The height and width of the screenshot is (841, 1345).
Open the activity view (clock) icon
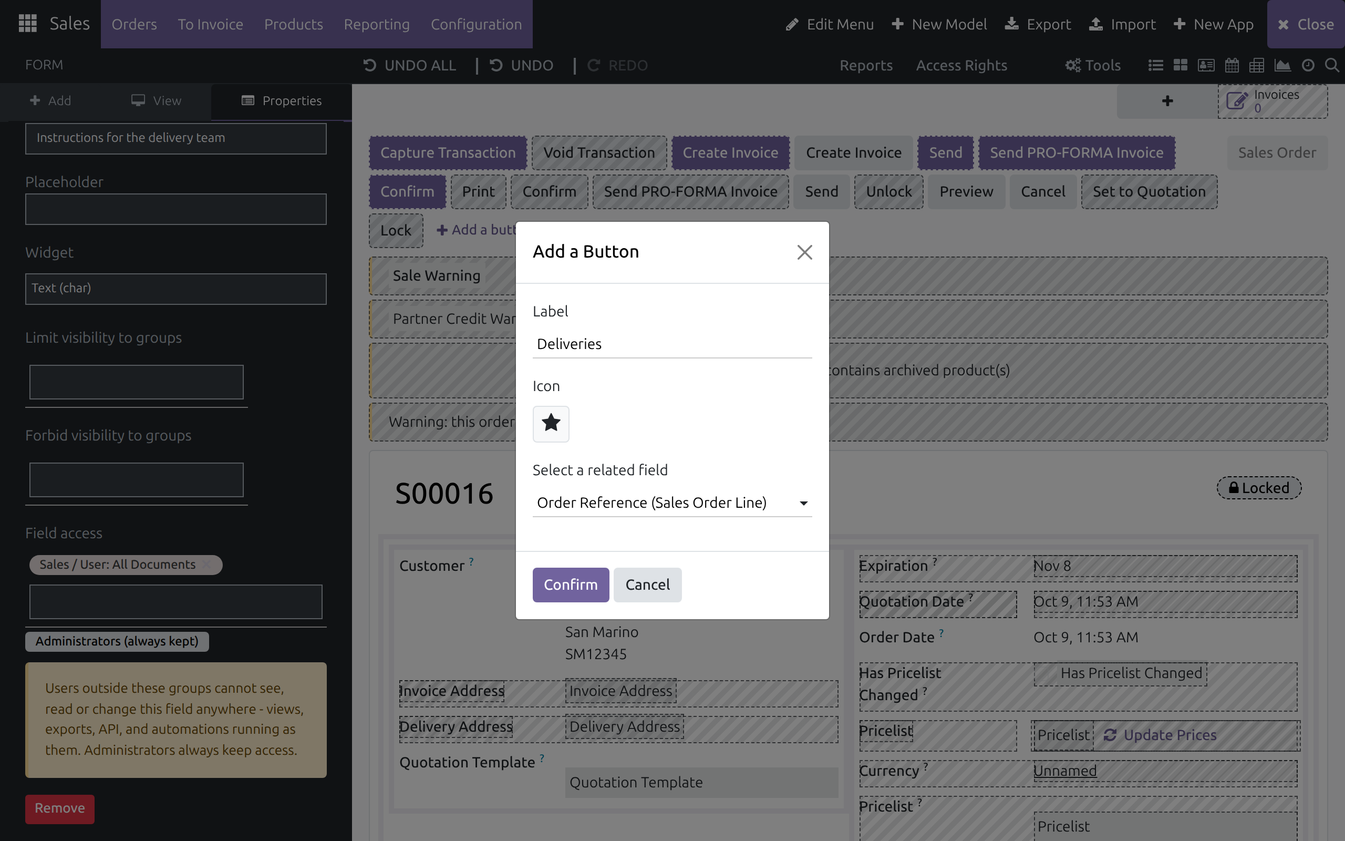click(1308, 66)
